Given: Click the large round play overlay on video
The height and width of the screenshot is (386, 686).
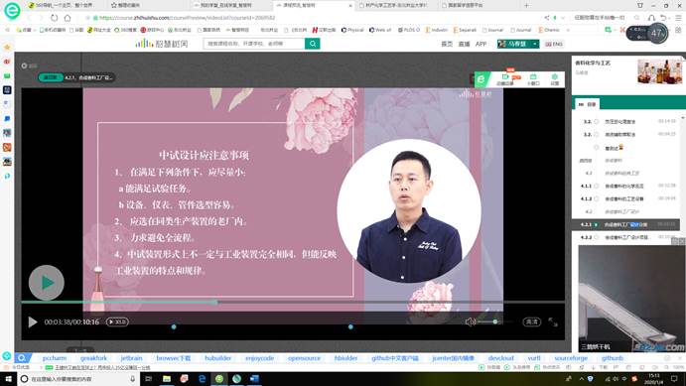Looking at the screenshot, I should pos(47,283).
